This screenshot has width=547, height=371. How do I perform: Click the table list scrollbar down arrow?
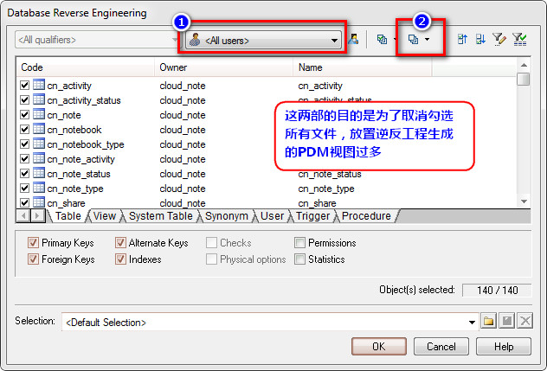pyautogui.click(x=524, y=201)
